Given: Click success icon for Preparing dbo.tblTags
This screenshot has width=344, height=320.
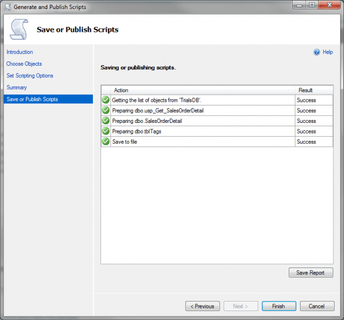Looking at the screenshot, I should 106,131.
